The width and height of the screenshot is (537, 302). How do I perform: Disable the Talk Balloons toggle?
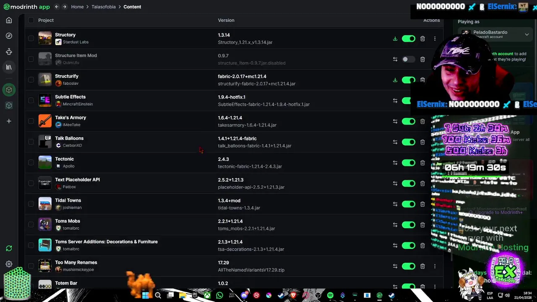408,142
